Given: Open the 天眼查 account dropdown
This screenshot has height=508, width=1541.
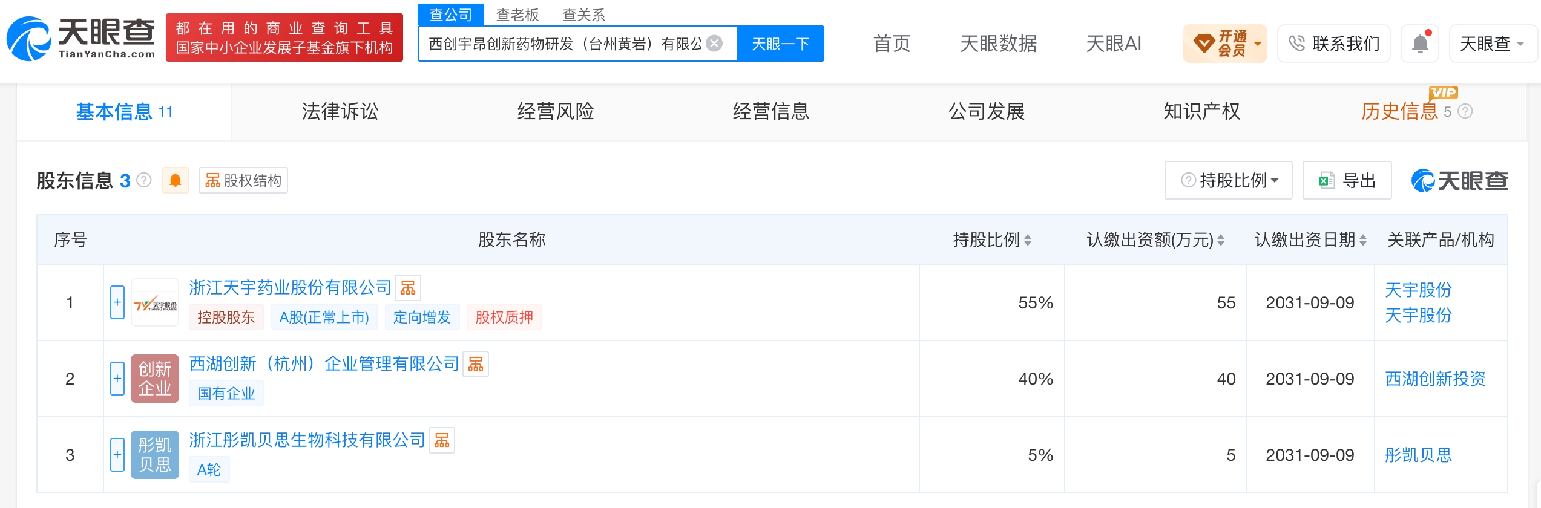Looking at the screenshot, I should (1493, 44).
